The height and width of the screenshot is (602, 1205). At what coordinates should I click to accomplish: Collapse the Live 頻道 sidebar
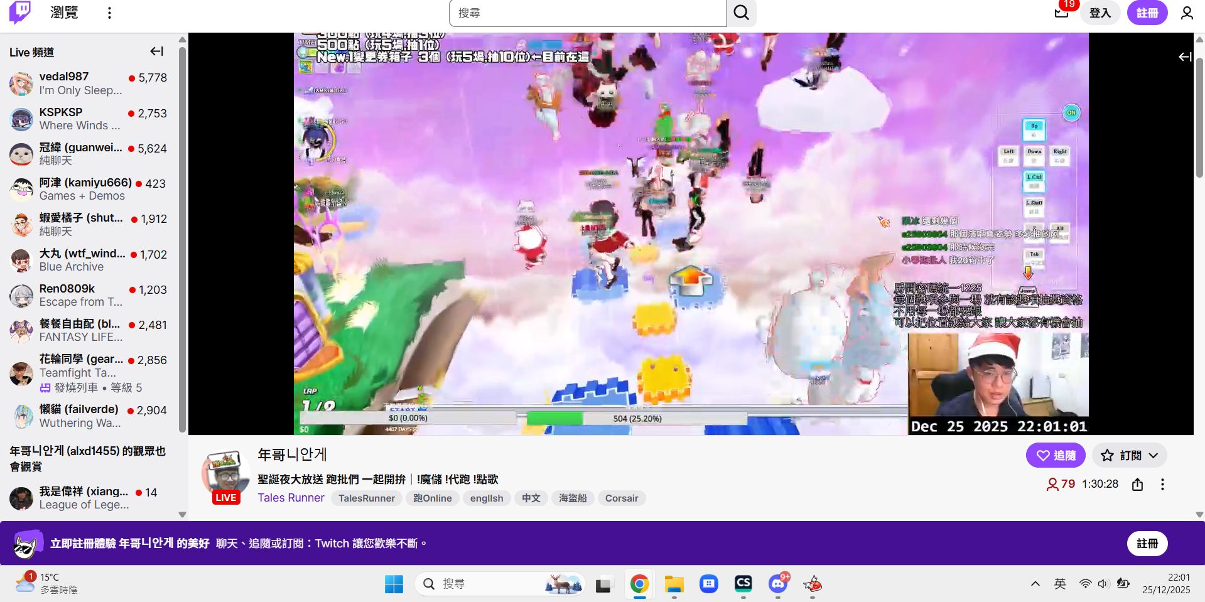156,51
